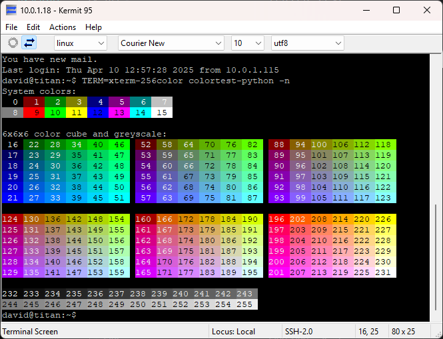
Task: Click the magenta color cell 201
Action: 279,272
